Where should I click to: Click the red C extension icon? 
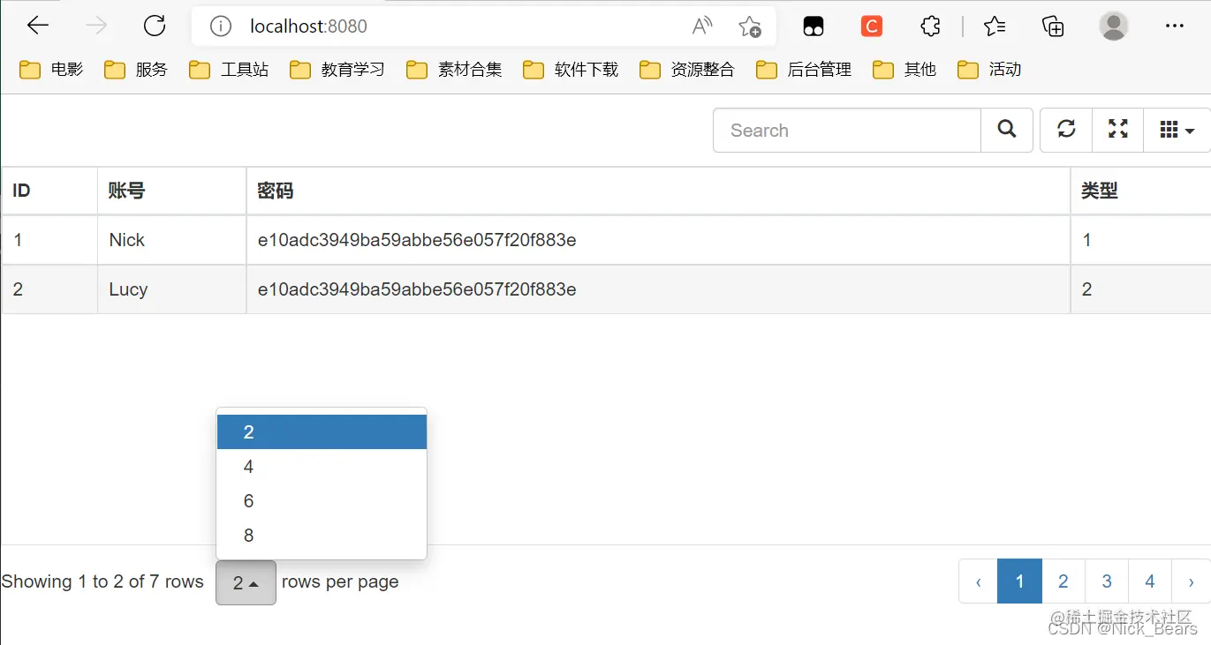click(x=871, y=26)
